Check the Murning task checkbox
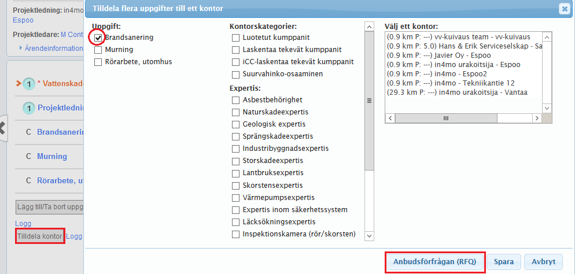This screenshot has width=575, height=274. (98, 50)
